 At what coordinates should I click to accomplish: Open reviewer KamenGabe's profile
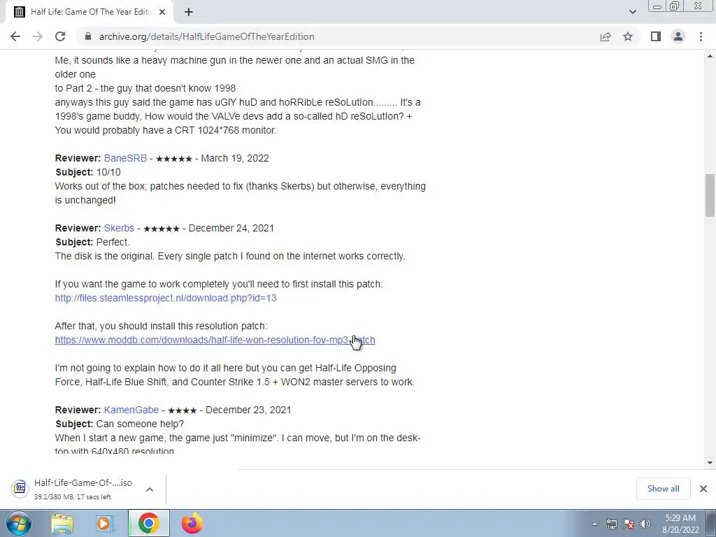[x=131, y=410]
